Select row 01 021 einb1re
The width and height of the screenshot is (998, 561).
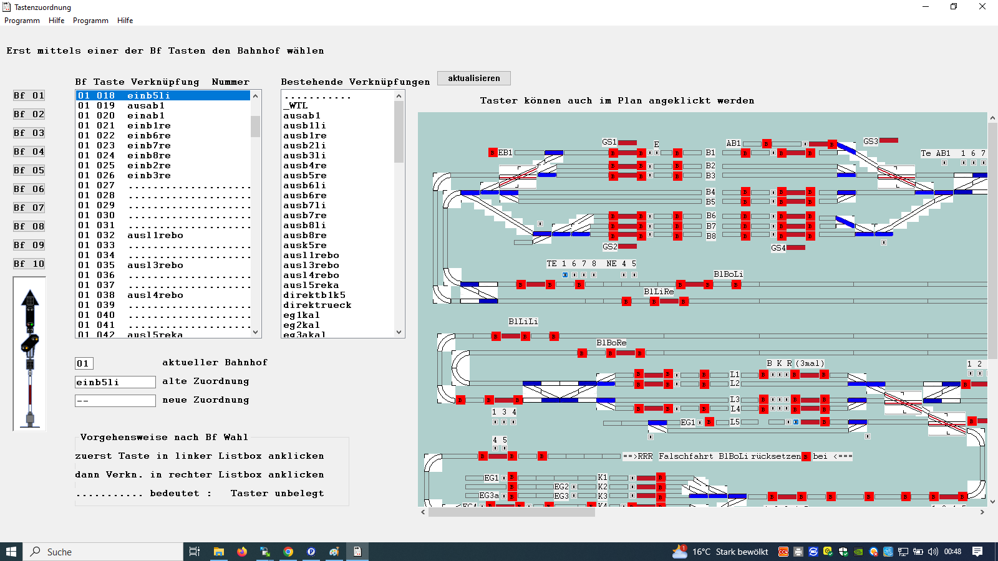[163, 125]
